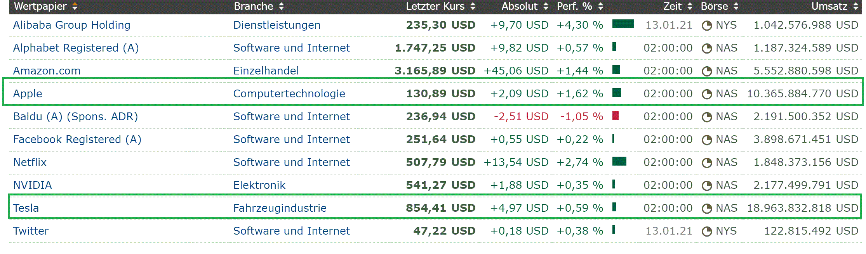
Task: Click Alibaba's green performance bar
Action: [x=623, y=24]
